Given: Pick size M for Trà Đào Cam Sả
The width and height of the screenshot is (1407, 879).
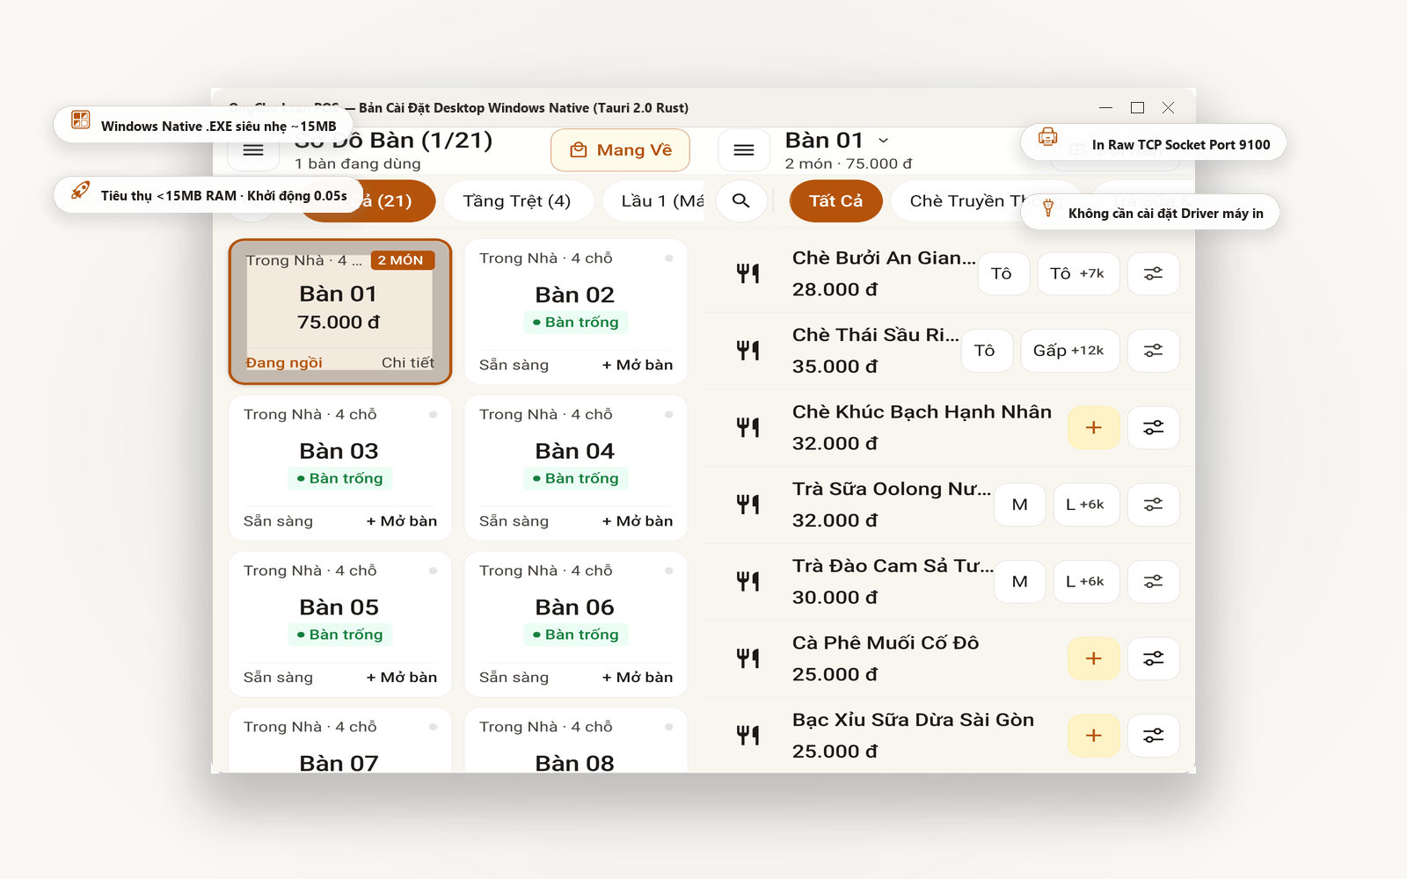Looking at the screenshot, I should pyautogui.click(x=1020, y=582).
